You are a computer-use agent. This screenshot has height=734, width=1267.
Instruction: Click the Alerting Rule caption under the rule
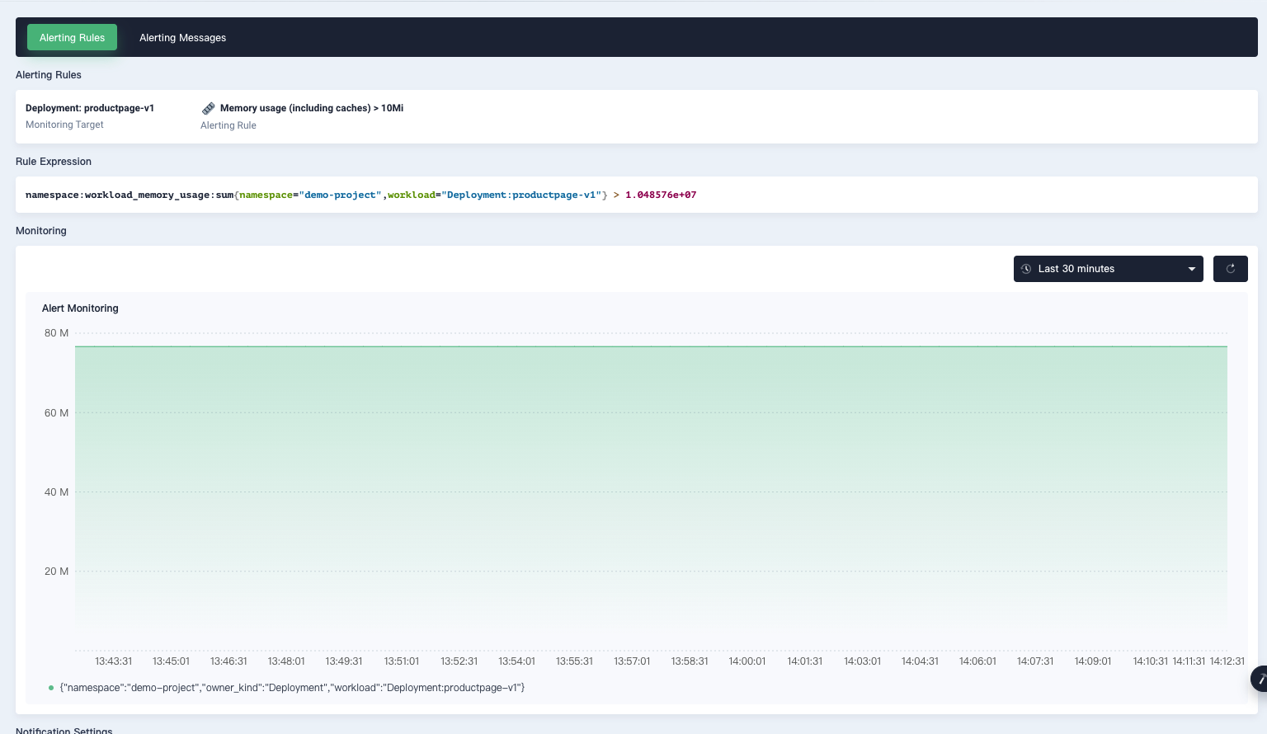228,125
